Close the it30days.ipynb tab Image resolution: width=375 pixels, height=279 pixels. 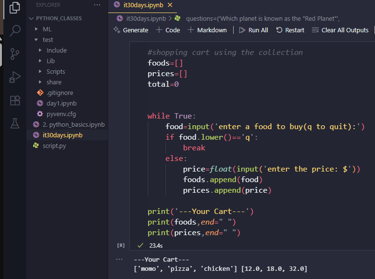point(170,5)
